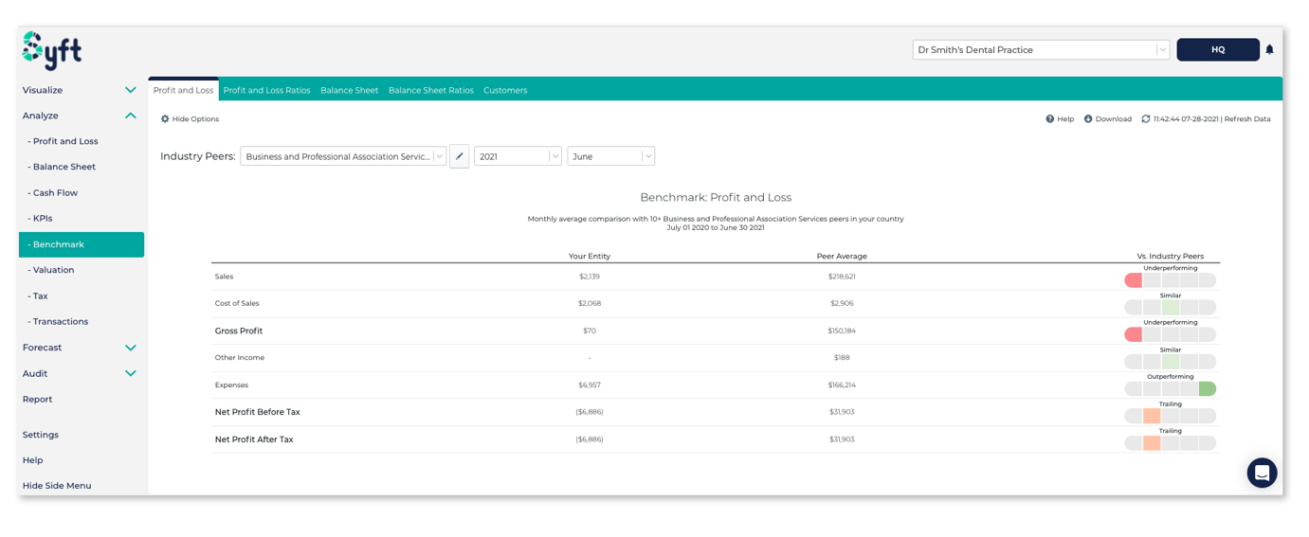The image size is (1309, 537).
Task: Open Help at top right
Action: tap(1060, 119)
